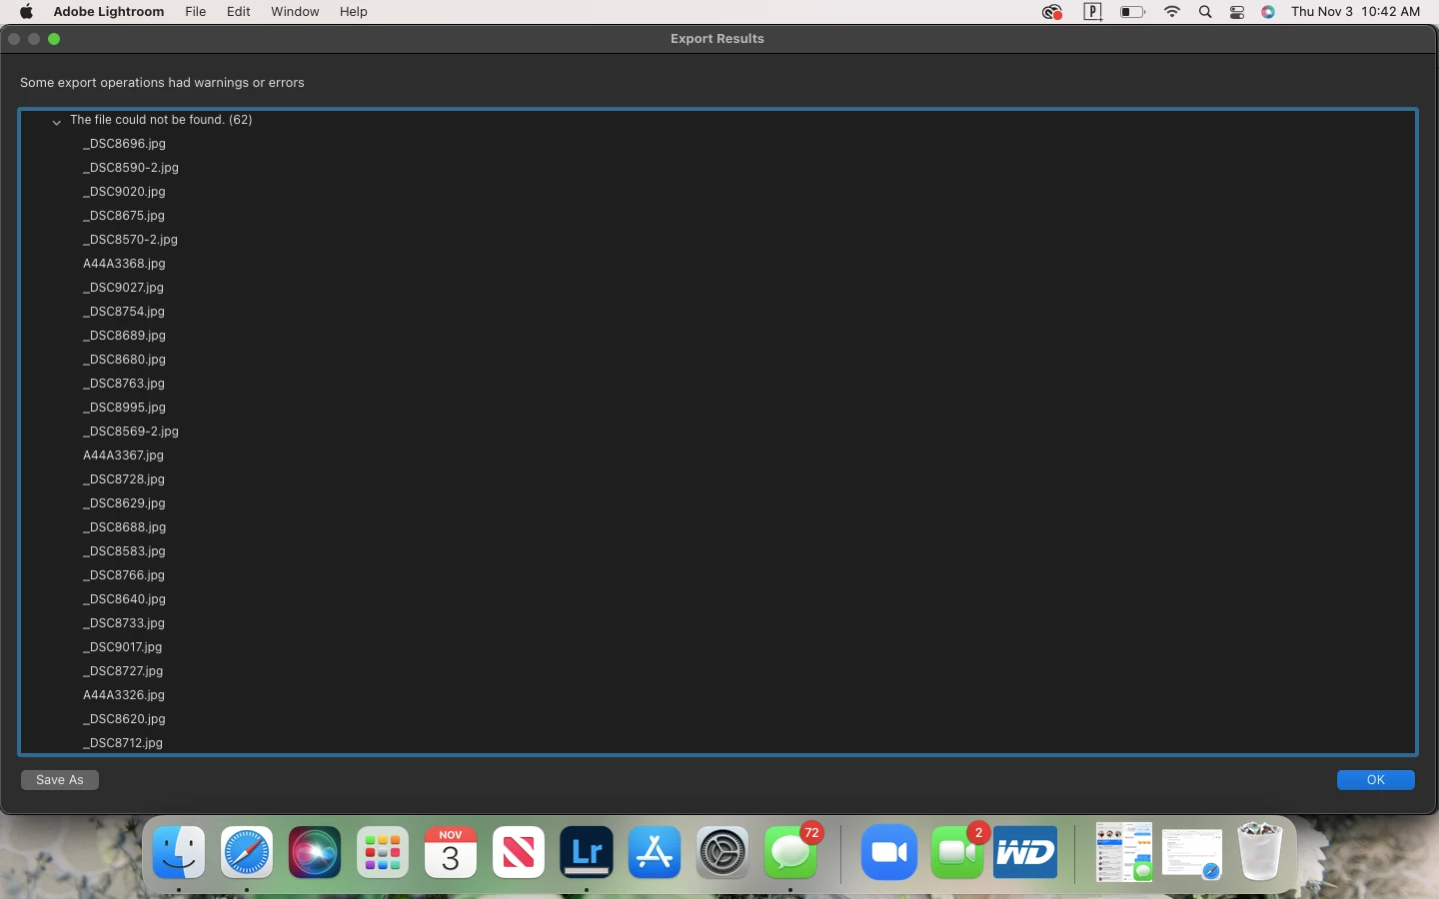
Task: Select _DSC8754.jpg entry
Action: click(x=124, y=312)
